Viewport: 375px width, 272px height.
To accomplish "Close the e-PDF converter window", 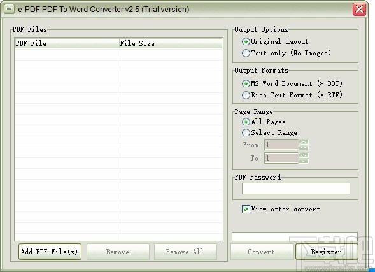I will click(x=359, y=10).
